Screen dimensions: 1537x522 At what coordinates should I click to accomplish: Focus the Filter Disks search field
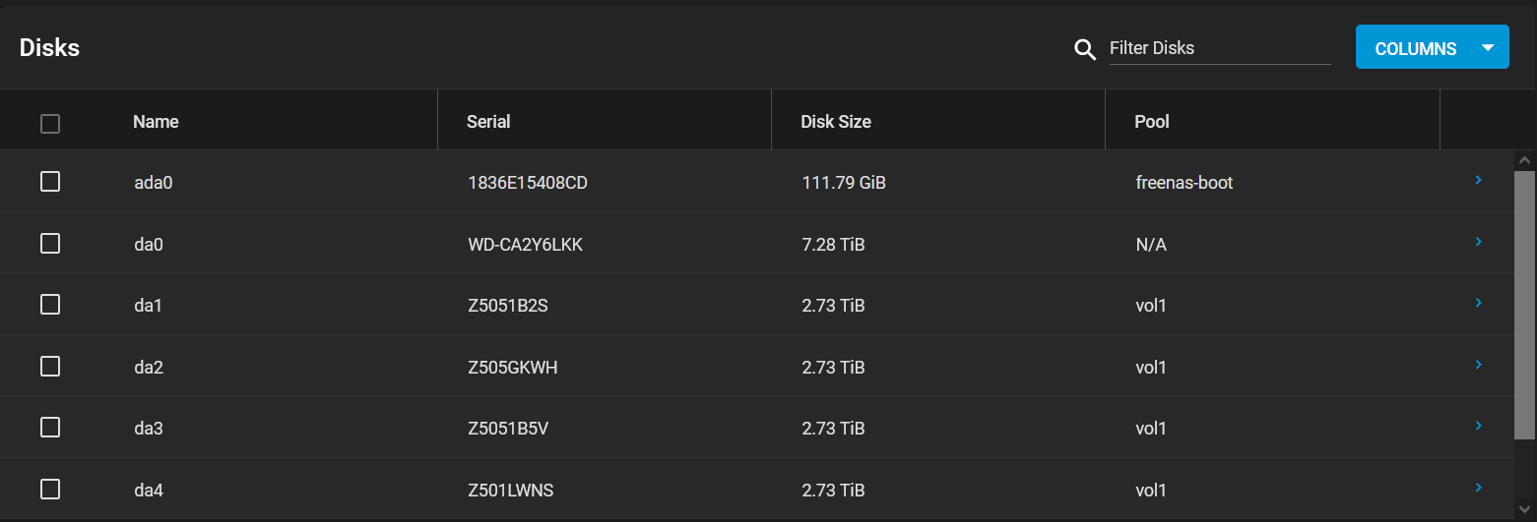(1219, 48)
